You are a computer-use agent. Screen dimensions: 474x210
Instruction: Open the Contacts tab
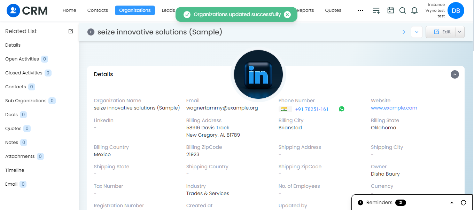tap(98, 10)
